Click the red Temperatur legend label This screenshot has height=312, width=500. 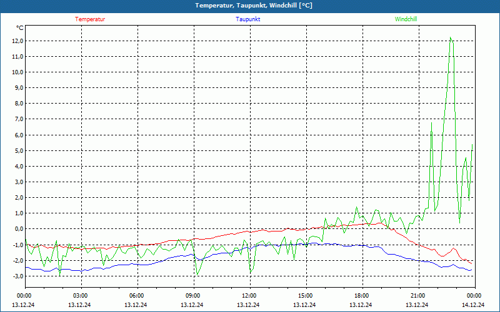pos(90,19)
